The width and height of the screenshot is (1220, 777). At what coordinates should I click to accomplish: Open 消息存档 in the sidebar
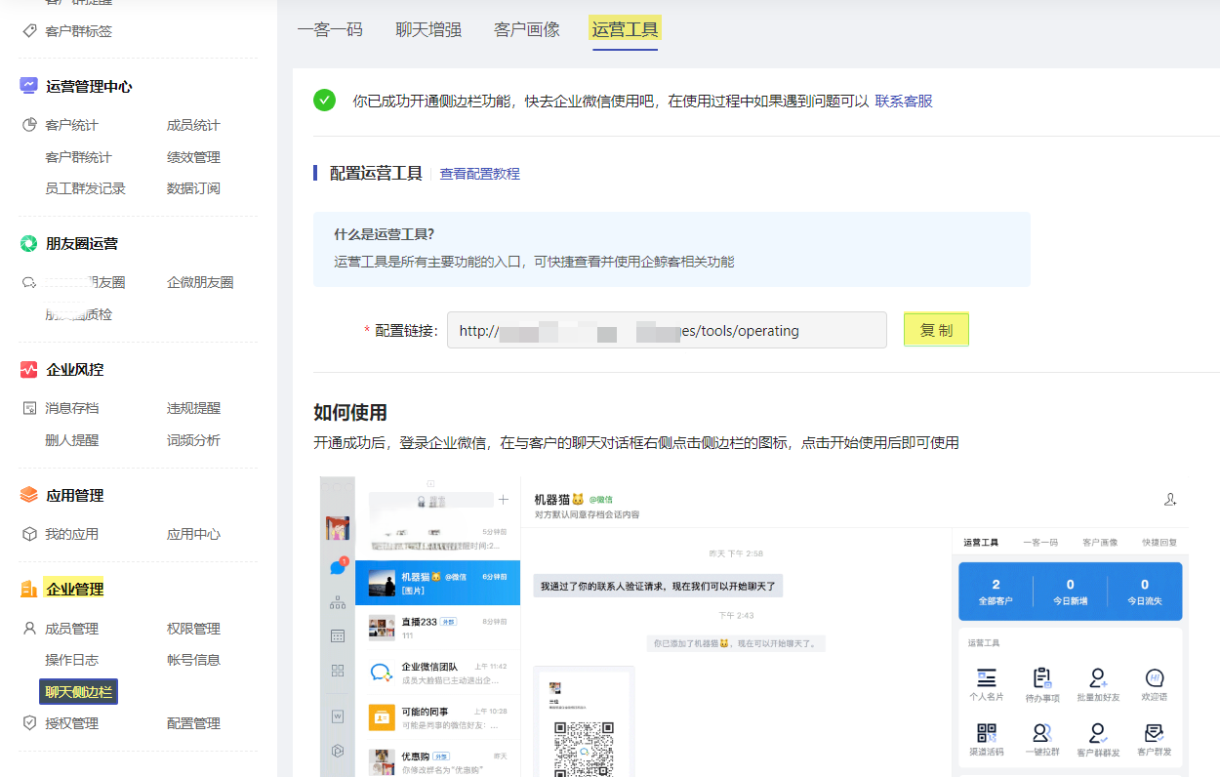click(72, 408)
